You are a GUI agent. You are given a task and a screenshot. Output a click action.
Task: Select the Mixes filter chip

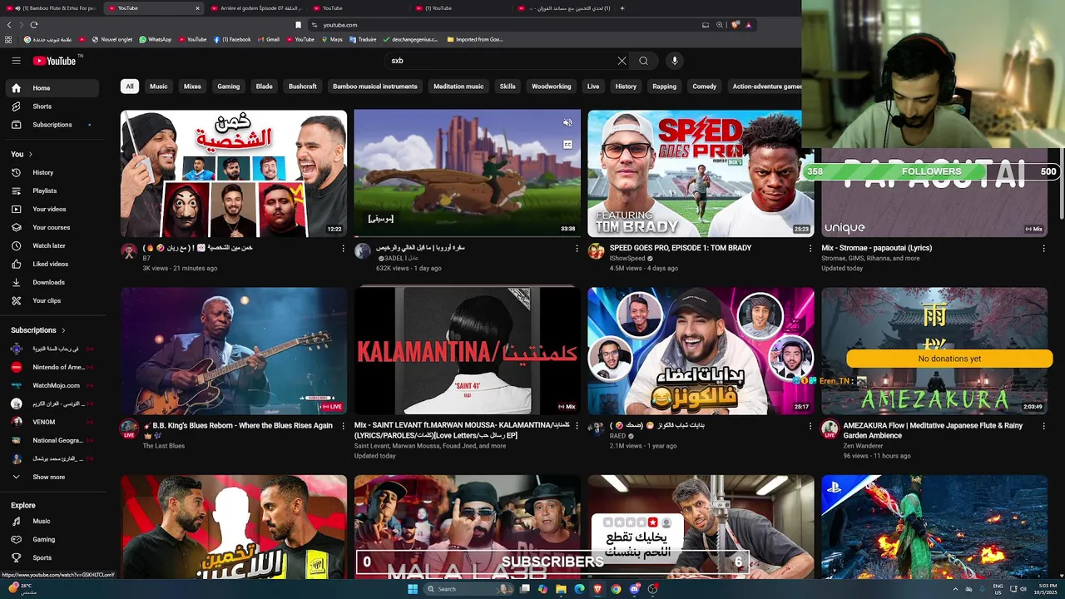192,87
